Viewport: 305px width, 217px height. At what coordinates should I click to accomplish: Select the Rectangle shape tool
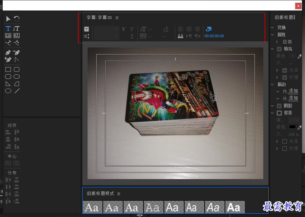pos(8,69)
